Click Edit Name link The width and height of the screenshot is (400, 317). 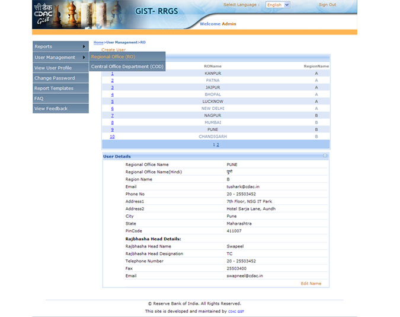pyautogui.click(x=311, y=284)
